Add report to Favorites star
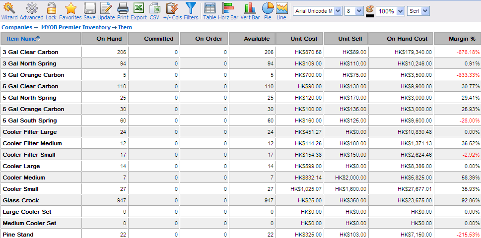The width and height of the screenshot is (481, 238). pos(70,11)
